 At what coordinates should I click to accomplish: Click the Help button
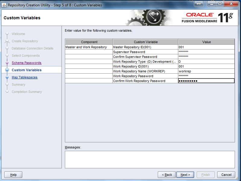click(13, 175)
